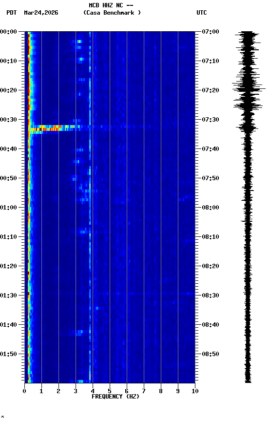Click the frequency axis tick label 8
Viewport: 269px width, 422px height.
(x=161, y=391)
